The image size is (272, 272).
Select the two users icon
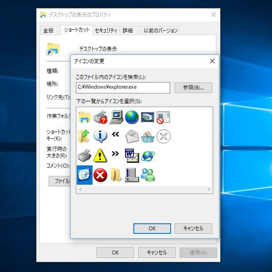coord(148,175)
